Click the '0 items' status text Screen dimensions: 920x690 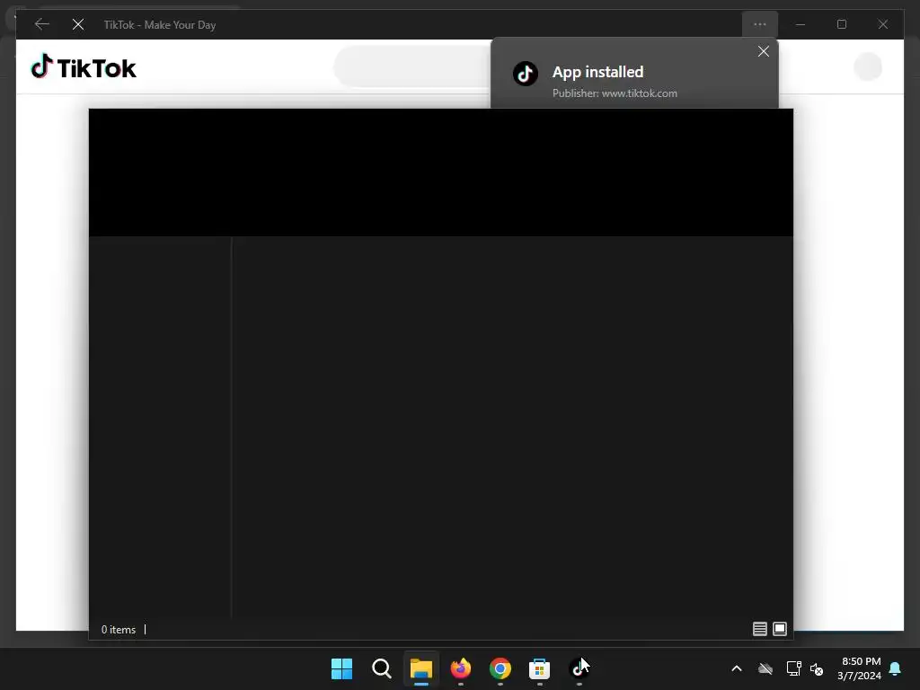[119, 630]
